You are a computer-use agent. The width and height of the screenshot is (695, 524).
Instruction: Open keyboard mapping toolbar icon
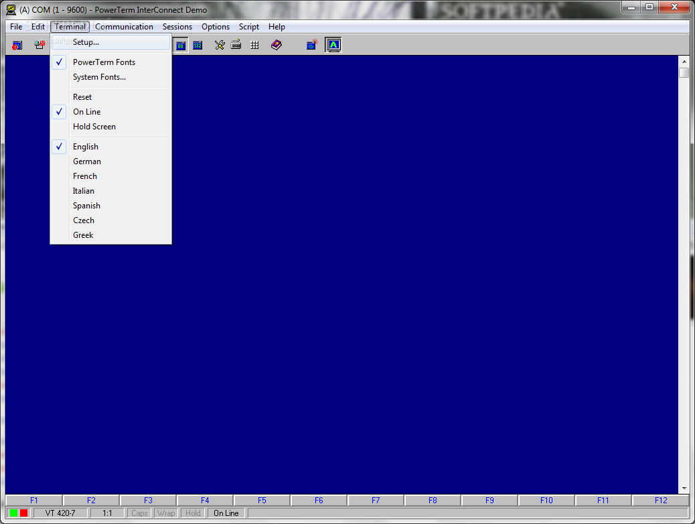pos(236,44)
